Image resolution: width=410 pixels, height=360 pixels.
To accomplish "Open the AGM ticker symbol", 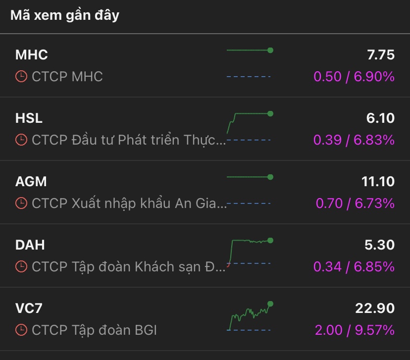I will click(31, 181).
